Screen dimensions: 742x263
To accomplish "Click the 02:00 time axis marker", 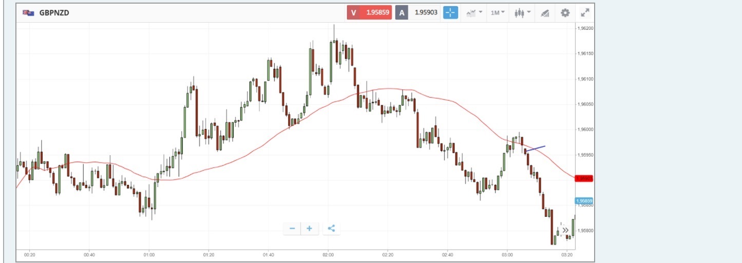I will [x=328, y=254].
